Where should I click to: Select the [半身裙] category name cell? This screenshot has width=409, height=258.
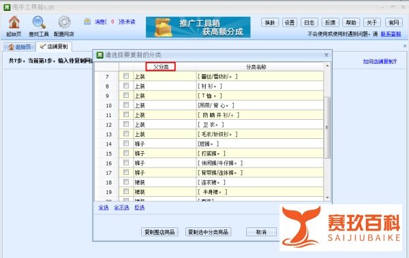(260, 192)
